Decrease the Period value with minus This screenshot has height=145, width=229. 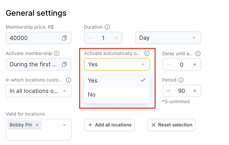169,91
